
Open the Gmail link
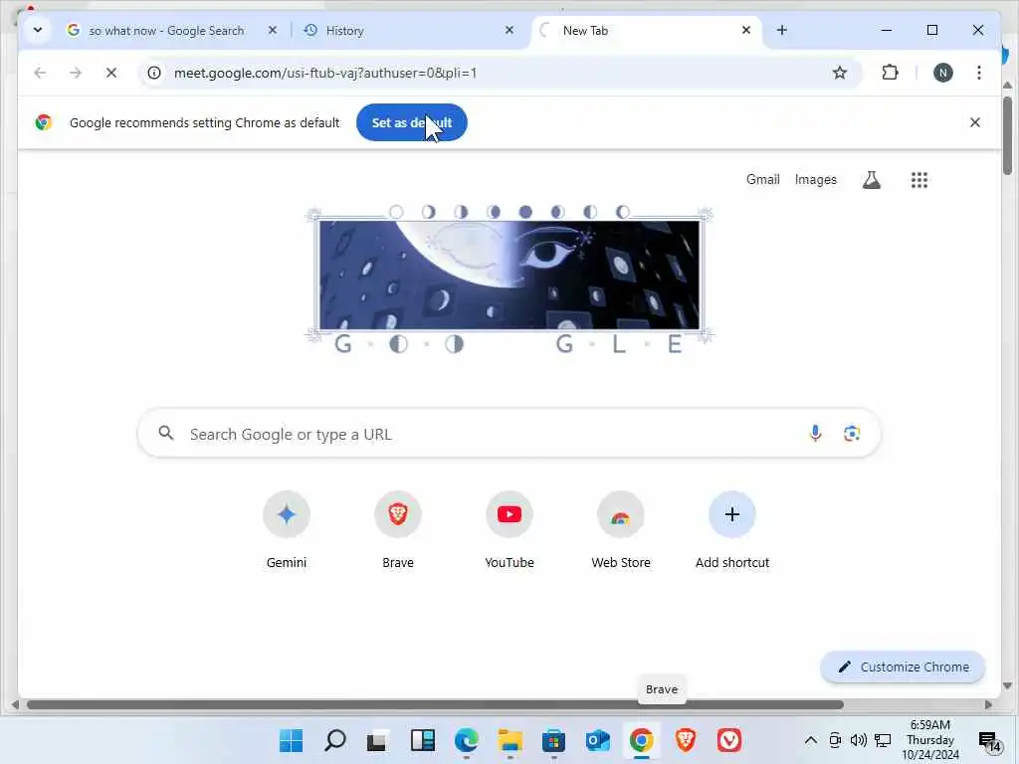point(762,180)
